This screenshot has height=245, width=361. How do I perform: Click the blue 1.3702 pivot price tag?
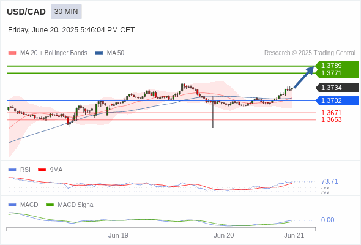(x=337, y=100)
